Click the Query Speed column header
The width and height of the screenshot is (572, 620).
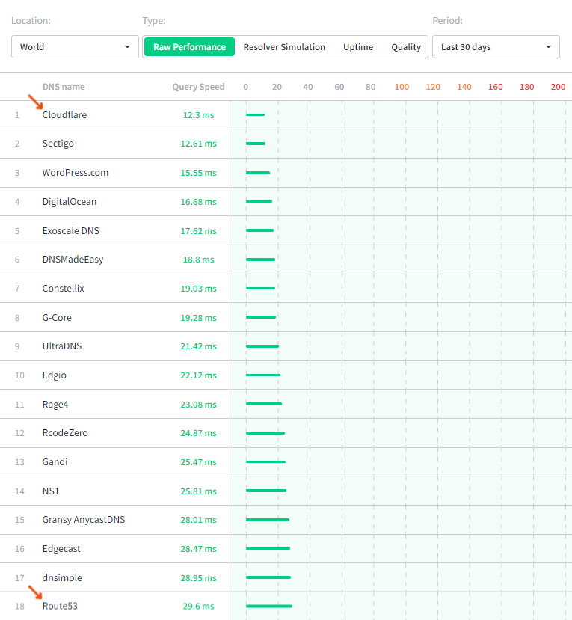pyautogui.click(x=198, y=87)
